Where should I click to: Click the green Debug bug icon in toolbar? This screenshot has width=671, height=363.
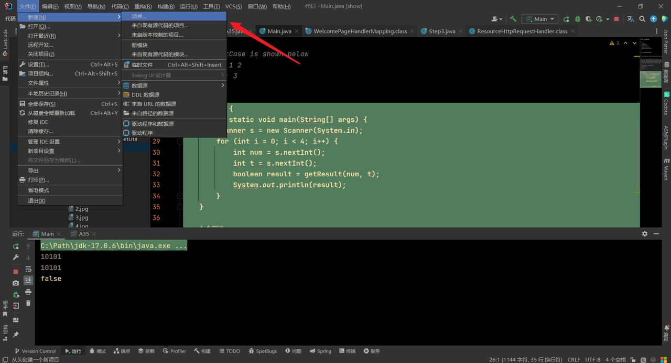(x=578, y=19)
